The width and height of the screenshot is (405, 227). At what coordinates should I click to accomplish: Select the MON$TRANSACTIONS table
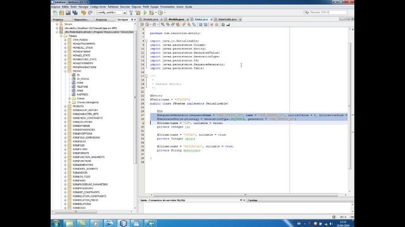[84, 67]
